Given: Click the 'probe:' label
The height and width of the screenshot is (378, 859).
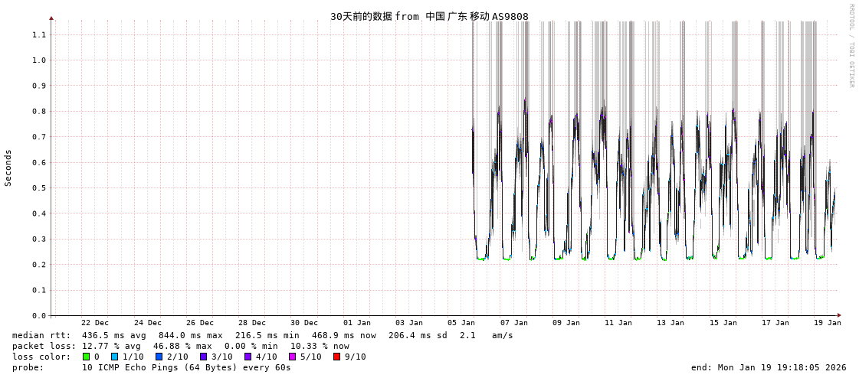Looking at the screenshot, I should click(28, 367).
